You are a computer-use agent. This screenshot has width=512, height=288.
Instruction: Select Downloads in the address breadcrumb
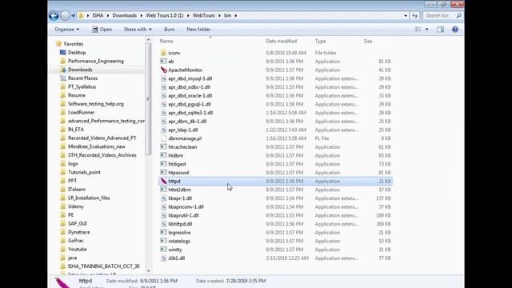(x=125, y=16)
